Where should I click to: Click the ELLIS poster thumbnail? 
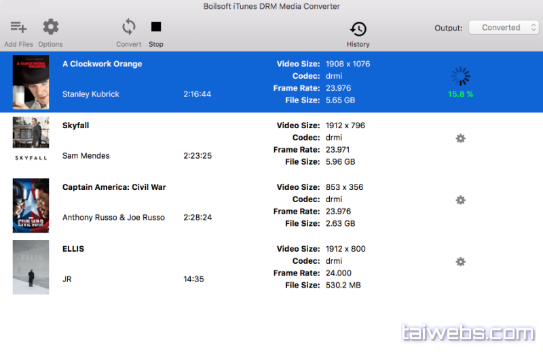point(31,267)
